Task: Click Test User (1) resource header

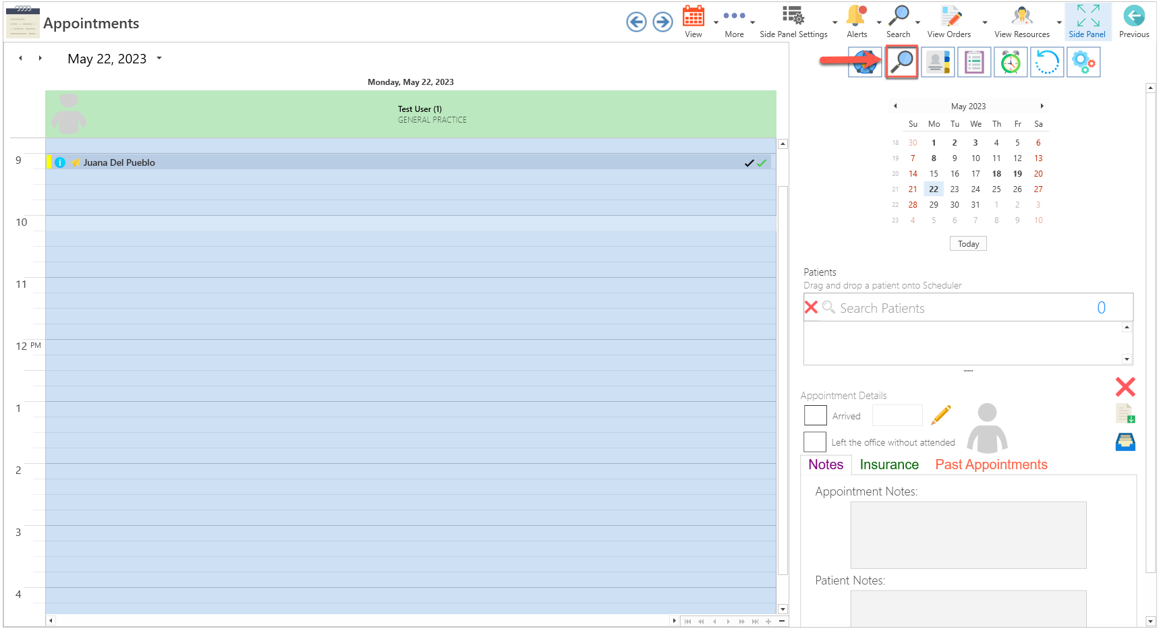Action: (x=411, y=114)
